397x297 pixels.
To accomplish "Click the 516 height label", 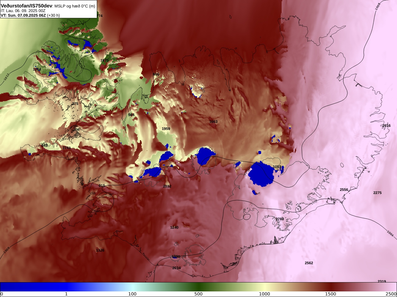I will 156,74.
